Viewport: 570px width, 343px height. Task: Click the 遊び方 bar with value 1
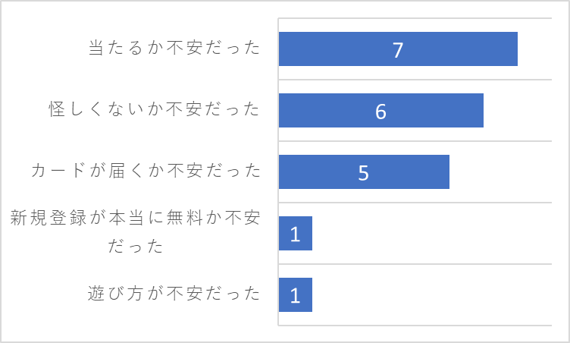click(295, 295)
